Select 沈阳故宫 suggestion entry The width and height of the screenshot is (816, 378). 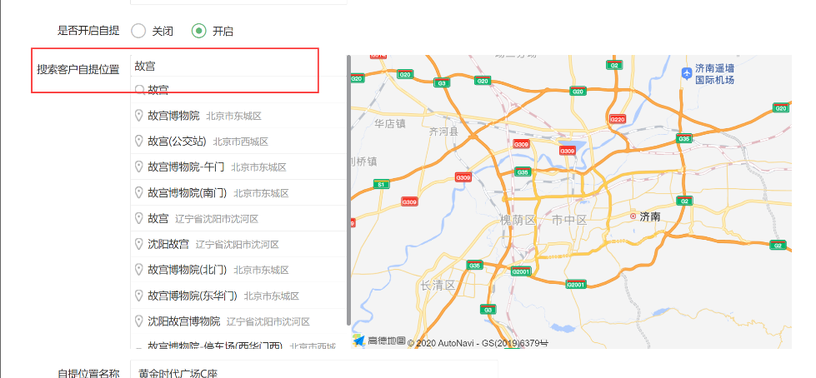239,244
